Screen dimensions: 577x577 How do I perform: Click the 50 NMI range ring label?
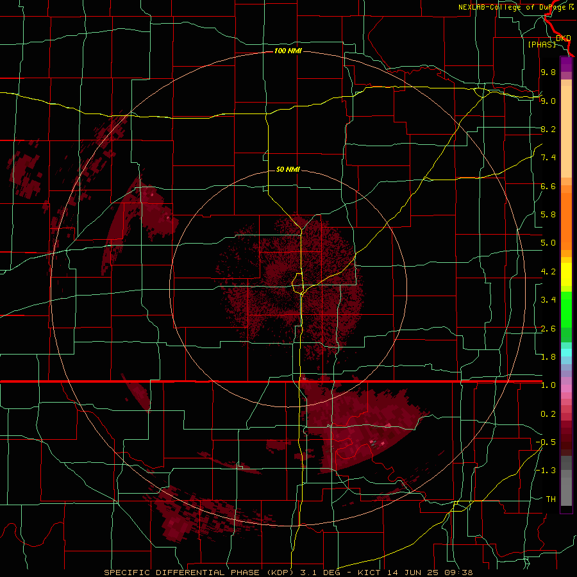point(288,169)
